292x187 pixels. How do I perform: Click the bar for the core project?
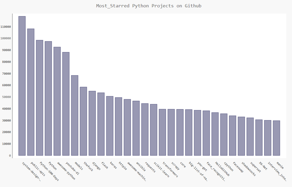pos(180,132)
